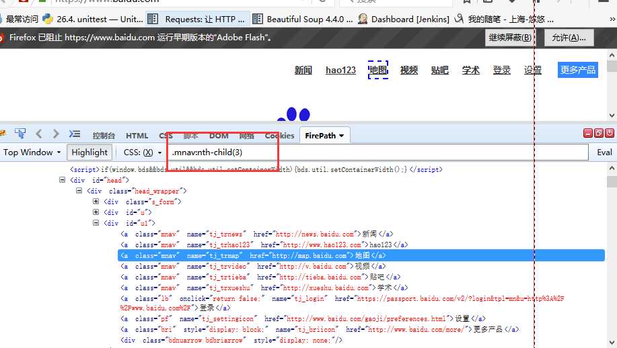Go forward in Firebug panel history

[56, 134]
